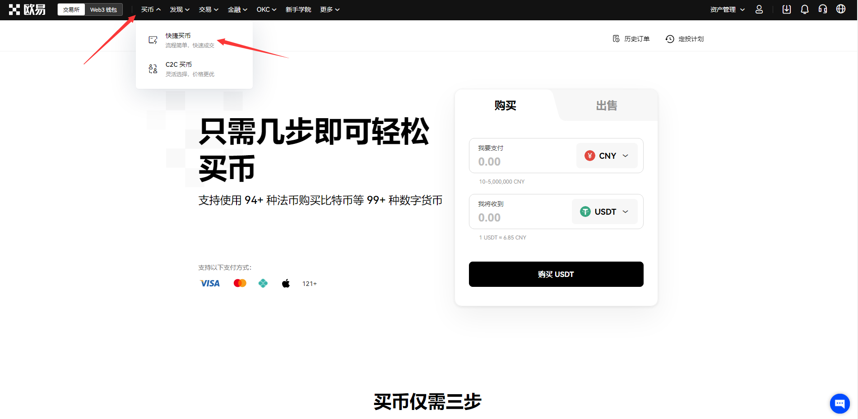Select the 出售 tab
The width and height of the screenshot is (858, 419).
(x=606, y=106)
